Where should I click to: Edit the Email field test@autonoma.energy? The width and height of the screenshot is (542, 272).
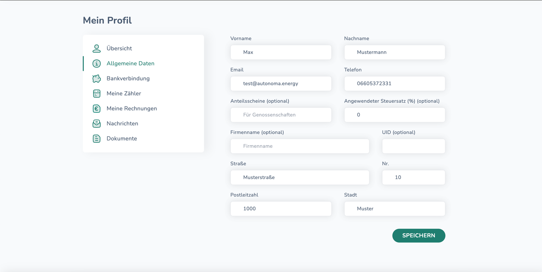[x=281, y=83]
